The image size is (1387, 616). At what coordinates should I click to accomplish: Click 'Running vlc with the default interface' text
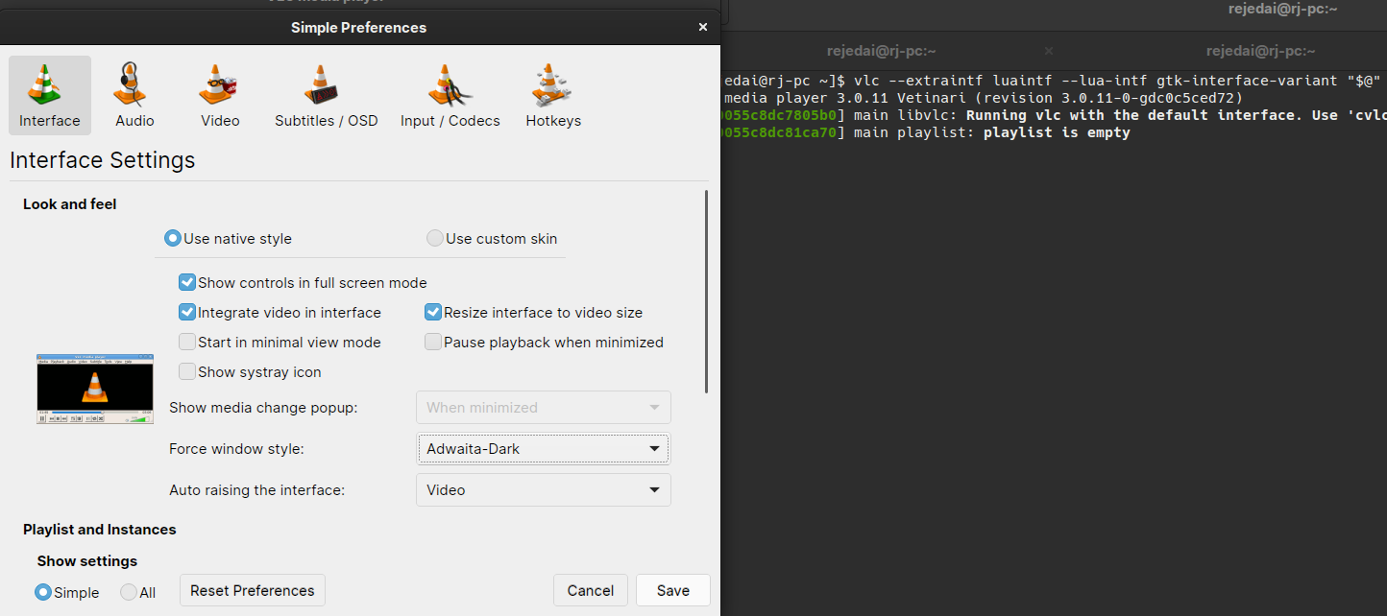pos(1131,115)
